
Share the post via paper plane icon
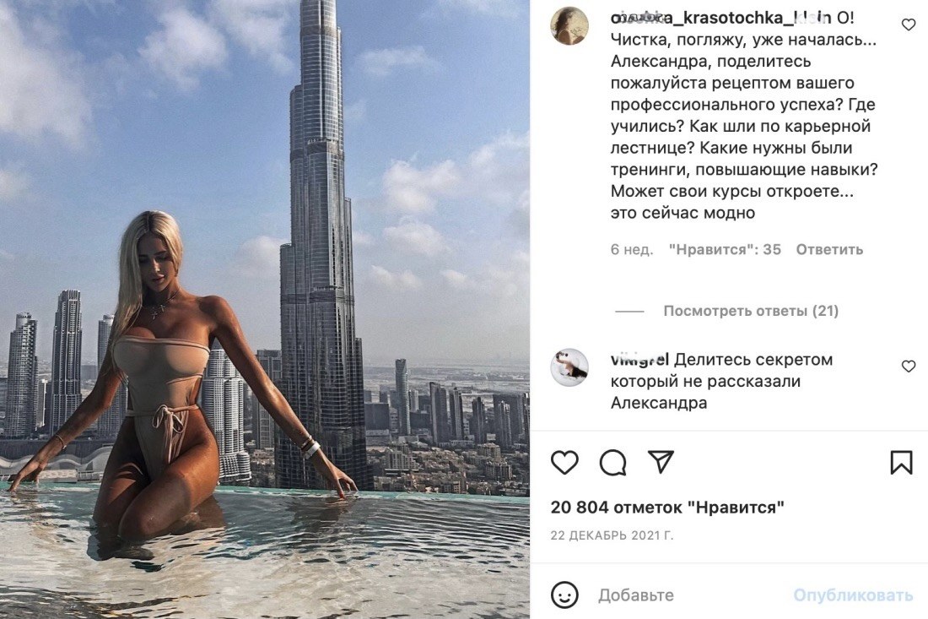point(661,462)
